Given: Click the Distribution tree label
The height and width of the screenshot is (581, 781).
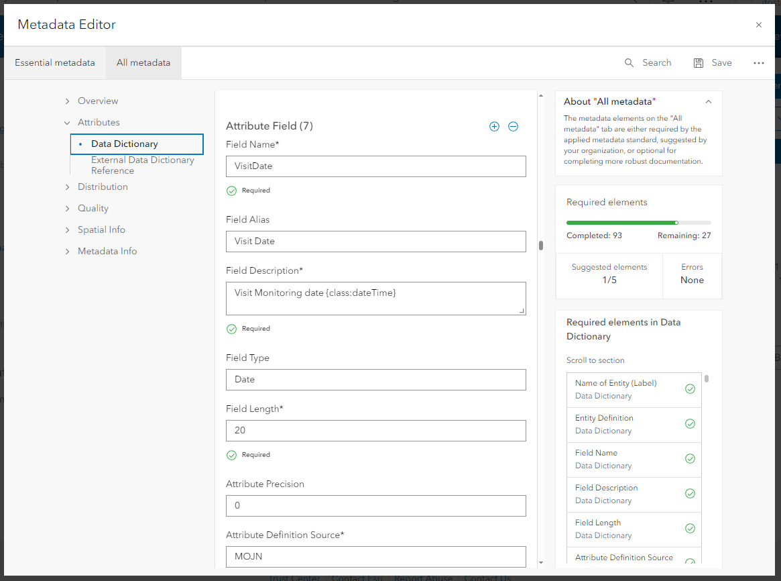Looking at the screenshot, I should click(x=103, y=187).
